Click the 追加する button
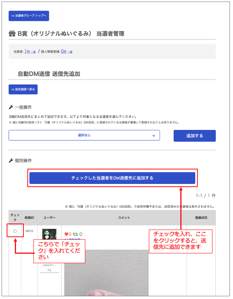The image size is (233, 299). pos(195,136)
